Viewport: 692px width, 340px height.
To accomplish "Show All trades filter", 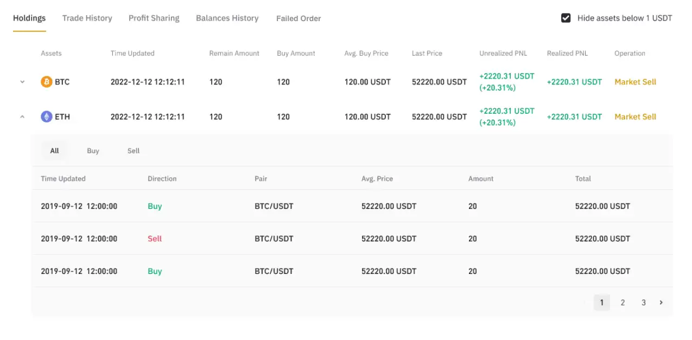I will [54, 151].
